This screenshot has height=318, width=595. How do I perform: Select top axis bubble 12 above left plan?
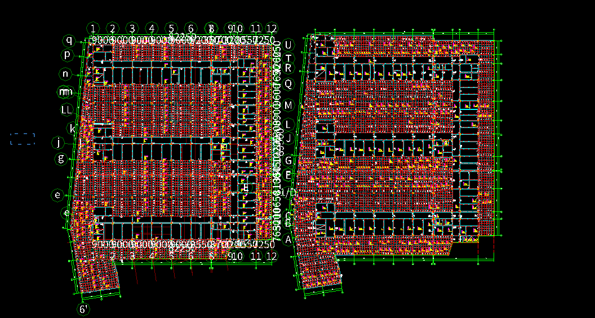pos(272,29)
